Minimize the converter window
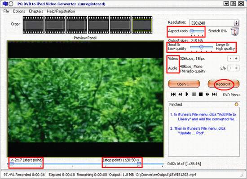This screenshot has width=247, height=179. [x=226, y=4]
